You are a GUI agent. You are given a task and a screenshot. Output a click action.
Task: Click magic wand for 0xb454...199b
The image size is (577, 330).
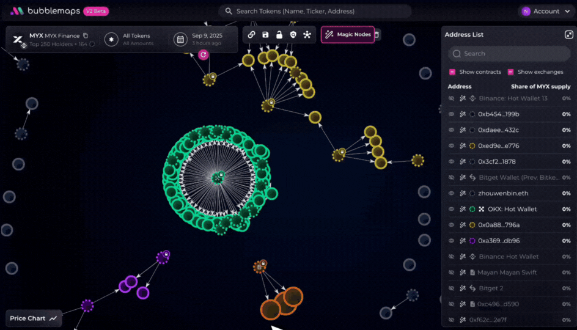(463, 114)
